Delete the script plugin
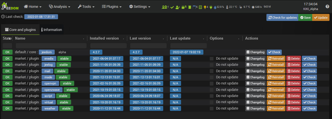 pos(294,96)
